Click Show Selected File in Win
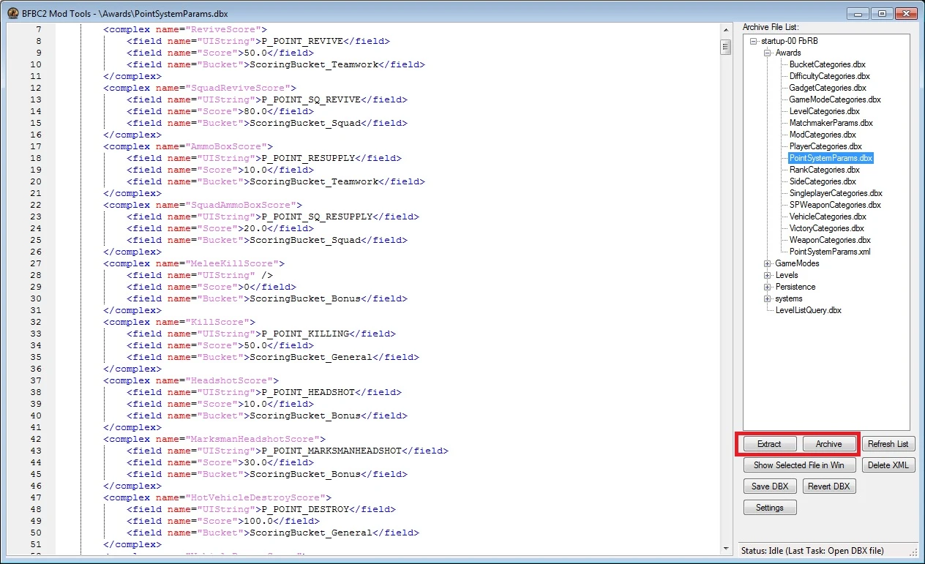Viewport: 925px width, 564px height. click(x=798, y=465)
